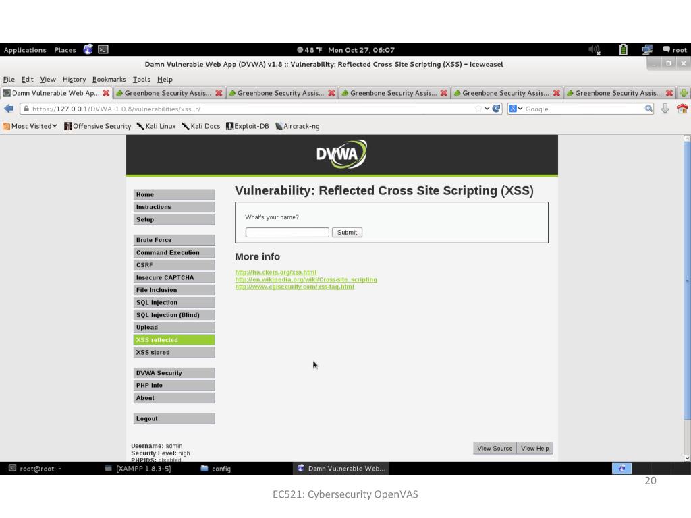Image resolution: width=691 pixels, height=518 pixels.
Task: Open the Kali Linux bookmark
Action: [x=156, y=126]
